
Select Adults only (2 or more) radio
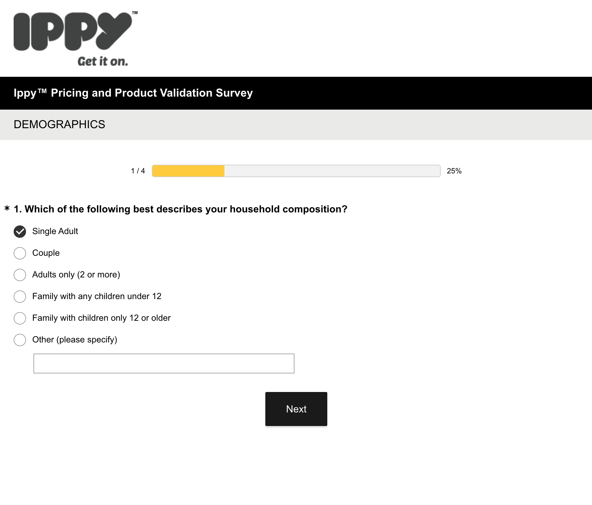(x=20, y=275)
